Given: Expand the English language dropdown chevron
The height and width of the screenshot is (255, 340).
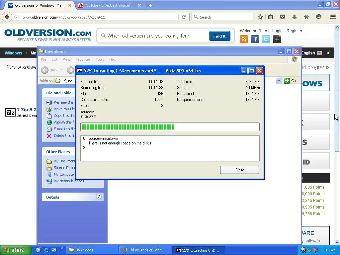Looking at the screenshot, I should (x=328, y=53).
